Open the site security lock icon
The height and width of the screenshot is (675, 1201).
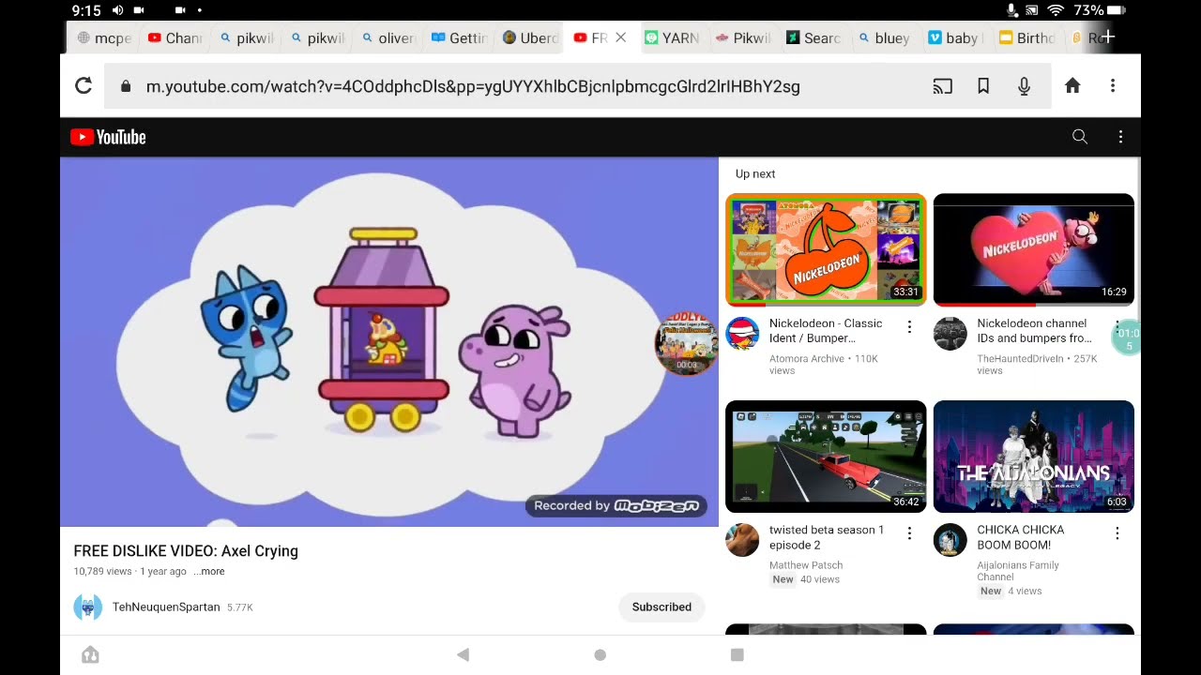pos(126,86)
